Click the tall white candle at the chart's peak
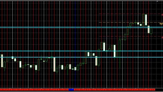The width and height of the screenshot is (163, 92). point(146,20)
